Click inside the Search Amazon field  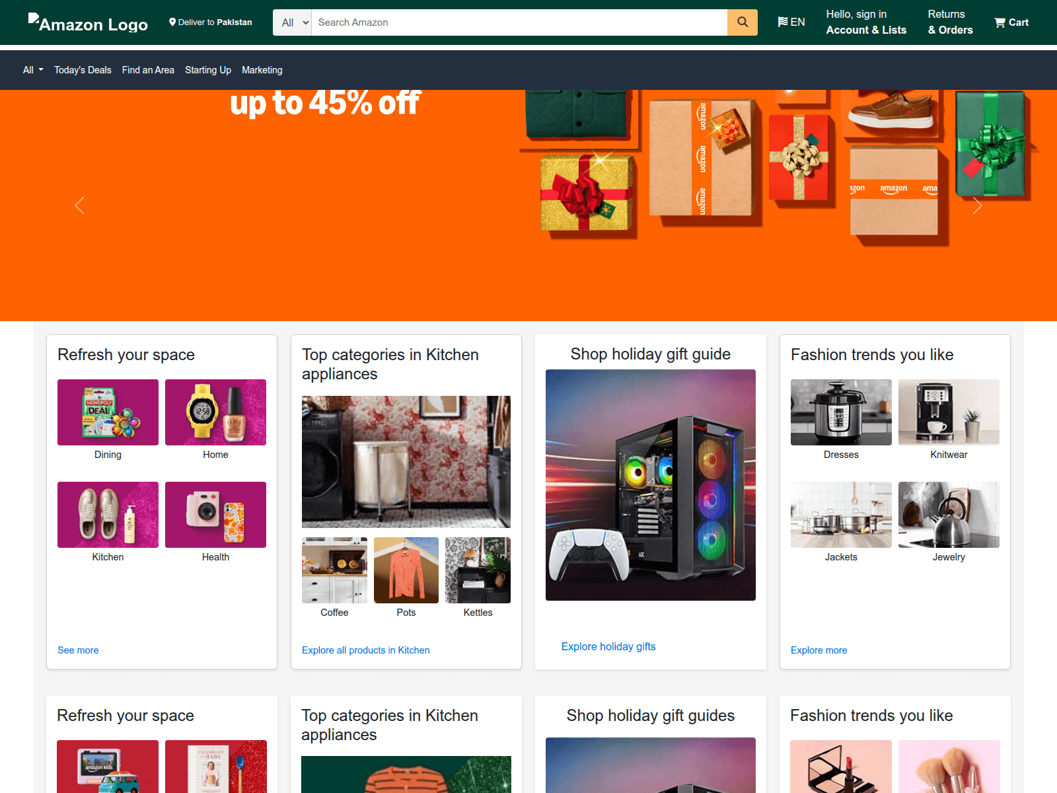coord(519,22)
